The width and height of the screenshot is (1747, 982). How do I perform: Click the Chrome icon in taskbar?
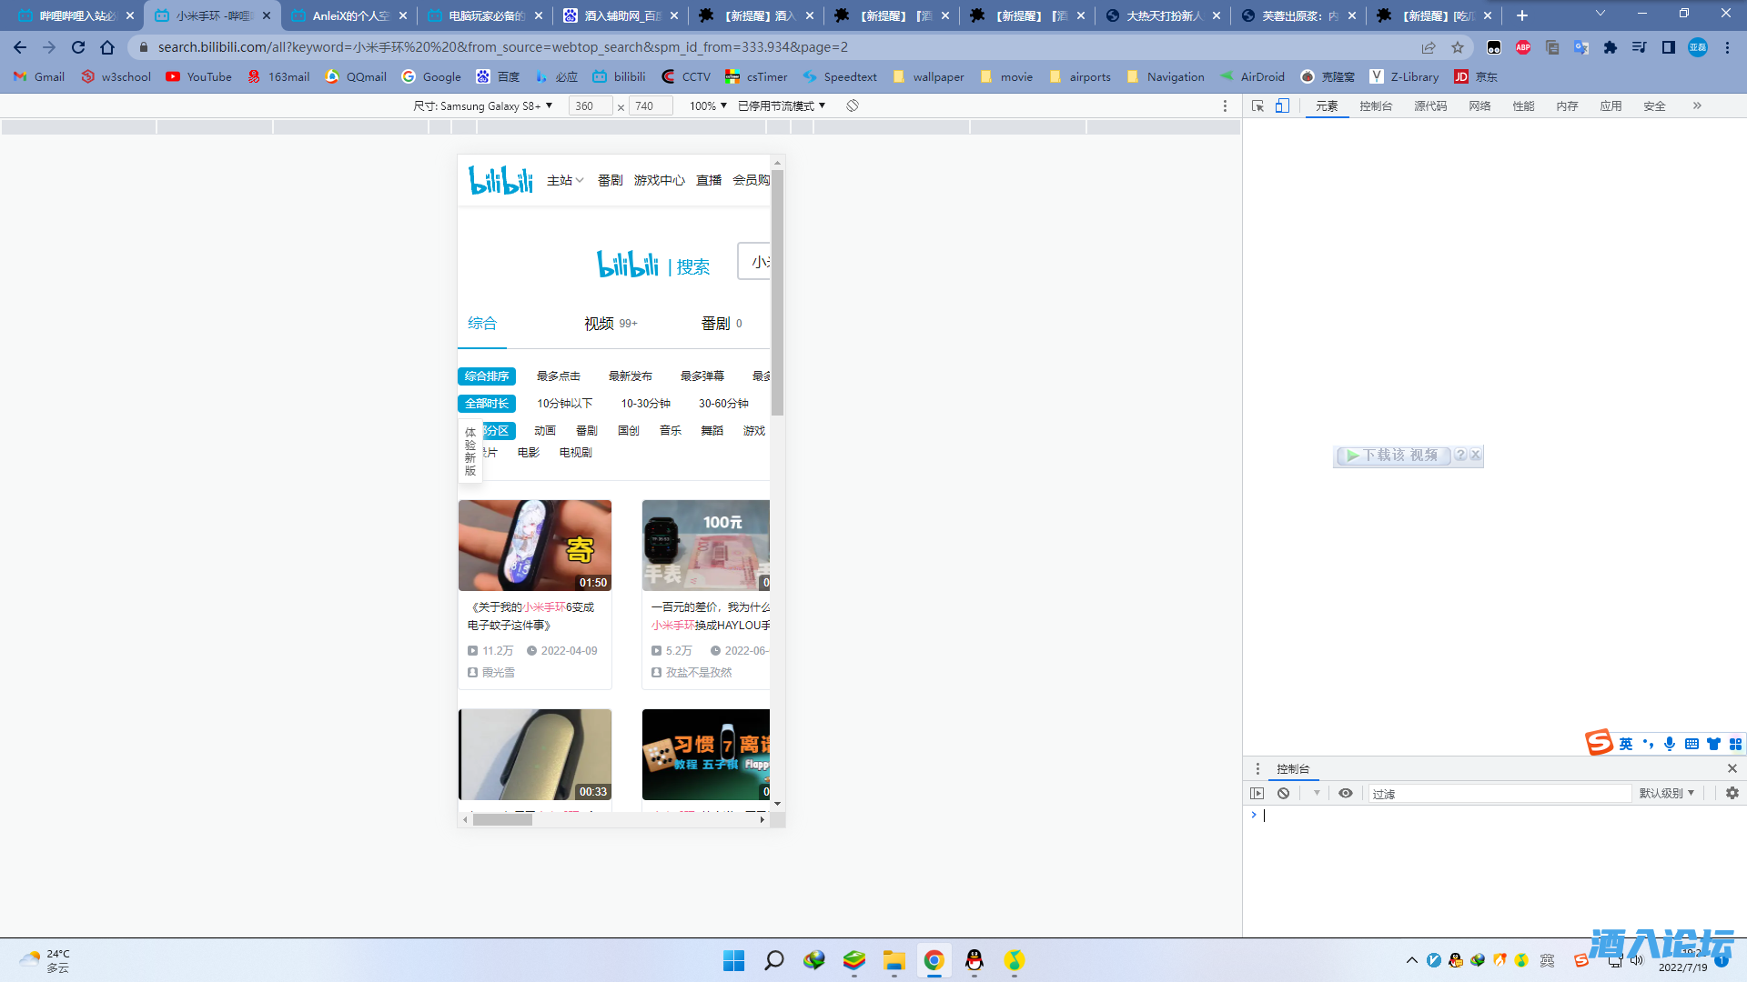click(934, 960)
